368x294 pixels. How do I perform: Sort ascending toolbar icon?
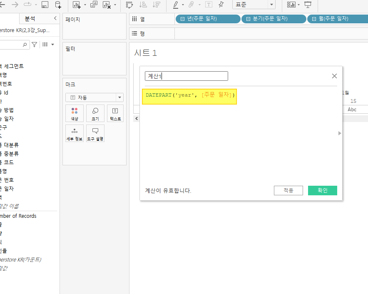tap(143, 5)
